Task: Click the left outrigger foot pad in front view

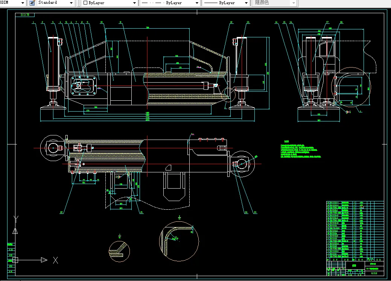Action: [x=53, y=107]
